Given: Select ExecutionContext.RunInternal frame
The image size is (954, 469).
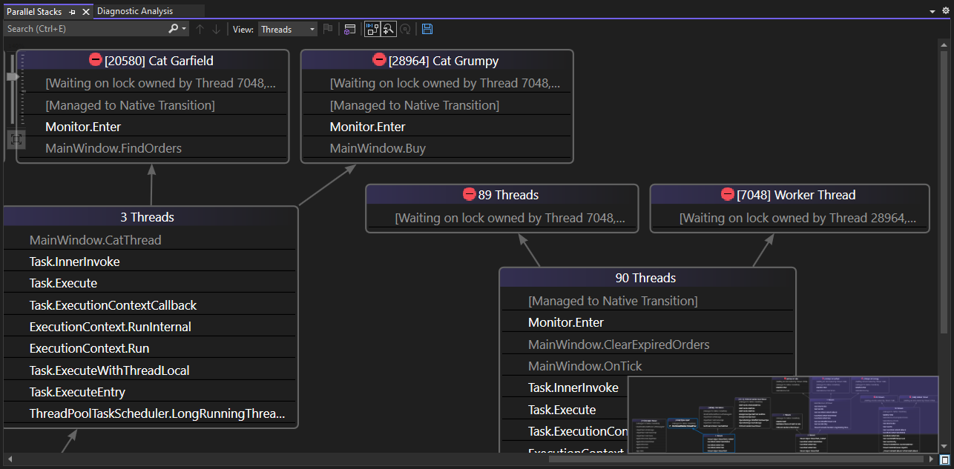Looking at the screenshot, I should (x=149, y=327).
